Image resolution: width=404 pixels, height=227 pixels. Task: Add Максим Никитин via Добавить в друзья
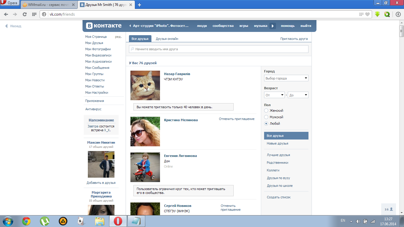(x=101, y=183)
